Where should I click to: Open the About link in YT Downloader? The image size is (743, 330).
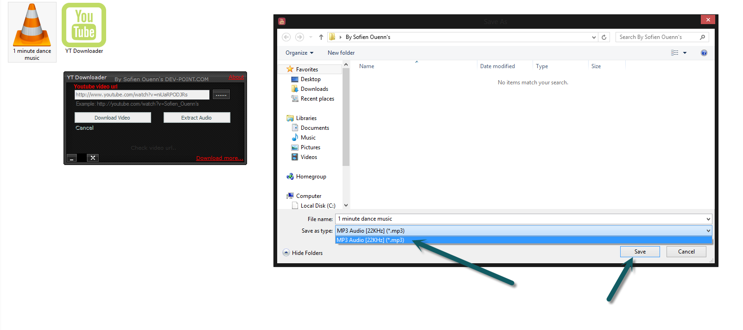pos(236,77)
